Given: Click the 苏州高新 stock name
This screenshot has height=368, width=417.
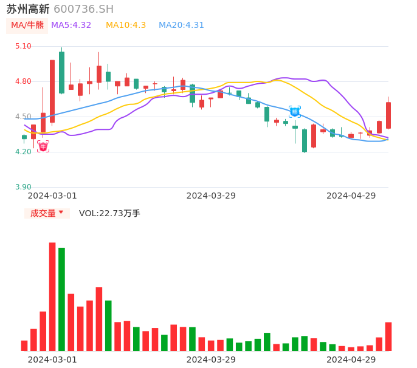Looking at the screenshot, I should pos(28,9).
